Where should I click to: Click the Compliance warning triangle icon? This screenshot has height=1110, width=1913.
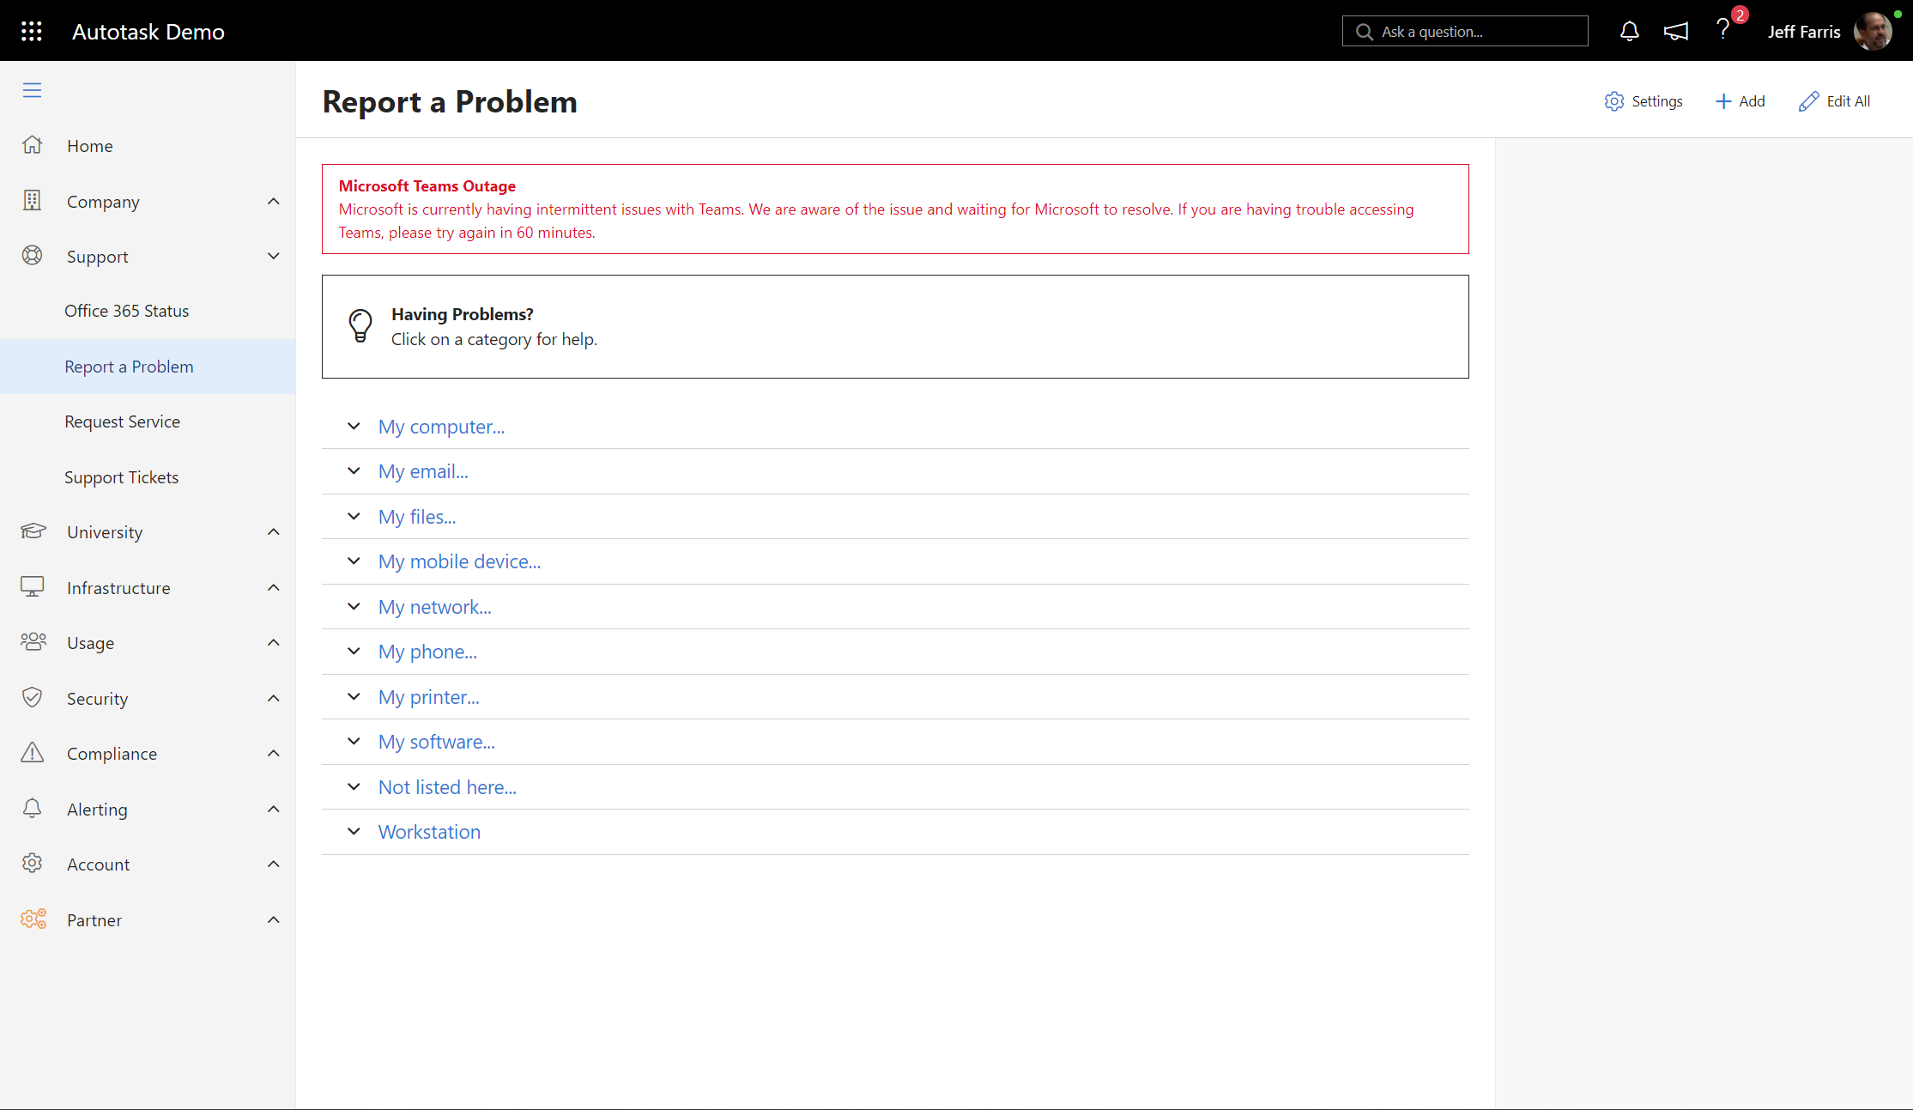pos(32,753)
